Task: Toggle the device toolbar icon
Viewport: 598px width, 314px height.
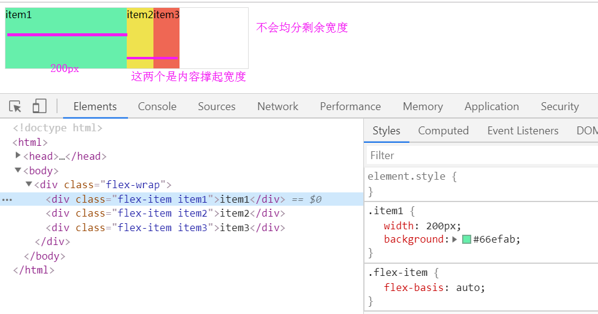Action: point(39,106)
